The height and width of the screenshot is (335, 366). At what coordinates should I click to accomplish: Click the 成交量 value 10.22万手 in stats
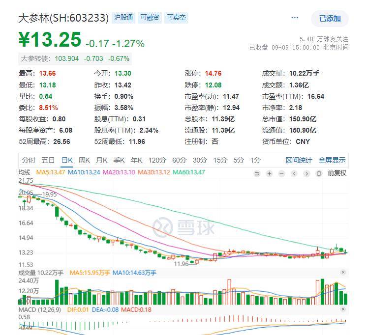coord(304,73)
